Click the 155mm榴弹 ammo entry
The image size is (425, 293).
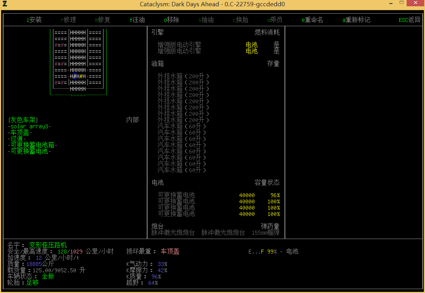[266, 232]
